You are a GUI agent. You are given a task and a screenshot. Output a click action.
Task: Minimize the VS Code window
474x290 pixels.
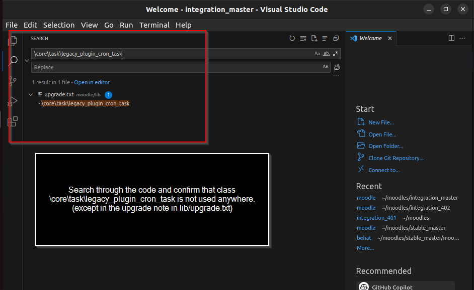tap(428, 10)
